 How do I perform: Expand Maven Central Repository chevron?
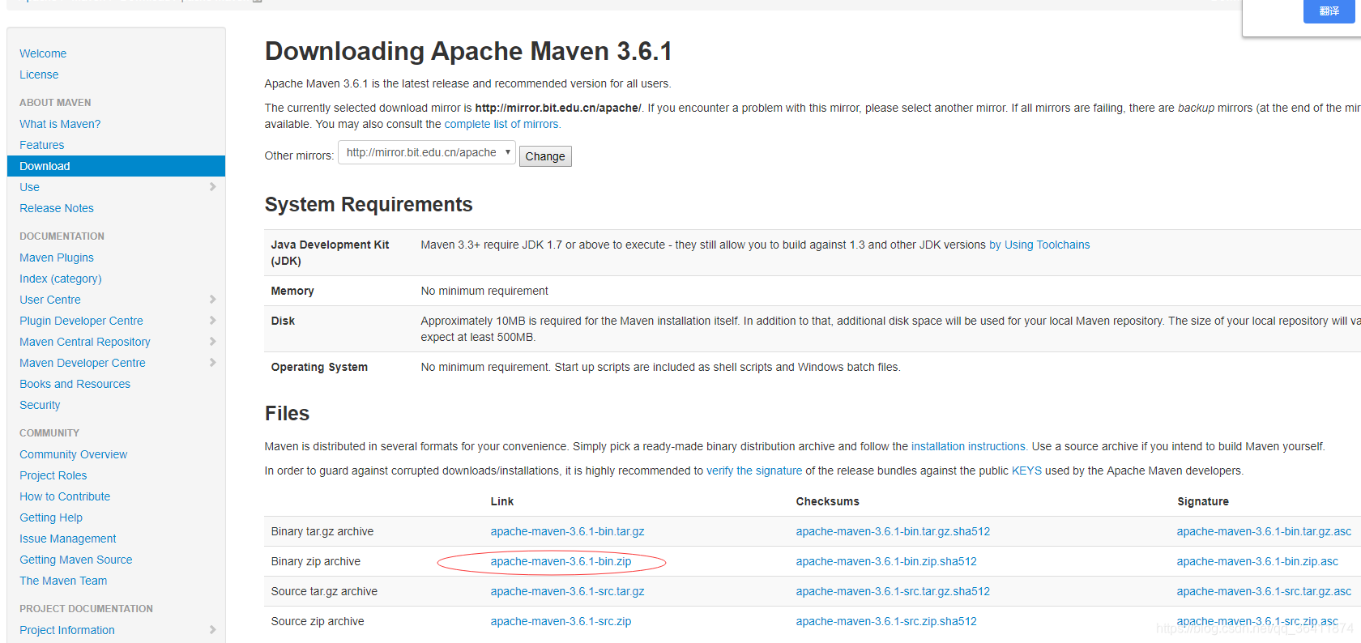212,342
